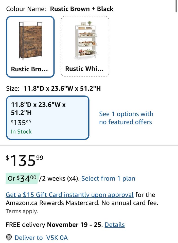Click the 'Terms apply.' text
The height and width of the screenshot is (243, 178).
pos(22,211)
